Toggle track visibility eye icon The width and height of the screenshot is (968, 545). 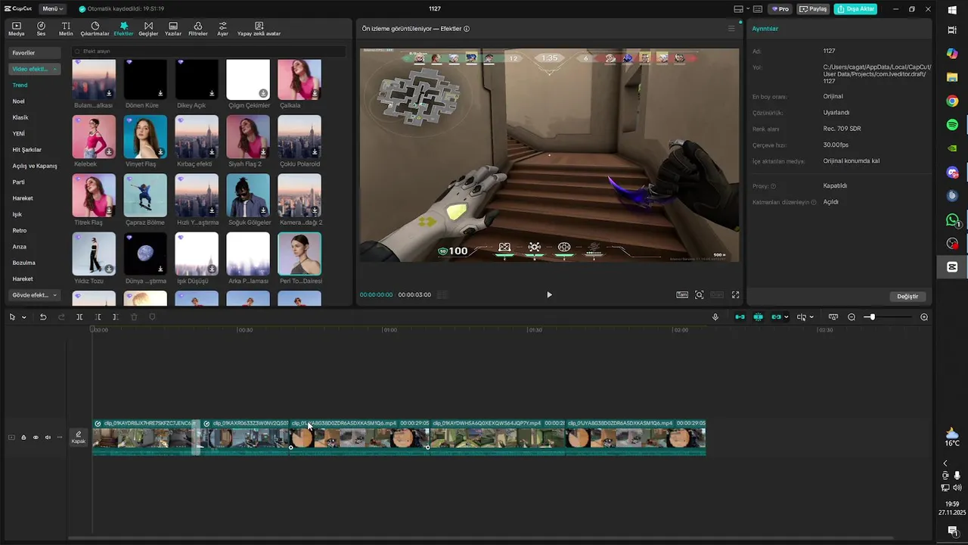pos(36,438)
